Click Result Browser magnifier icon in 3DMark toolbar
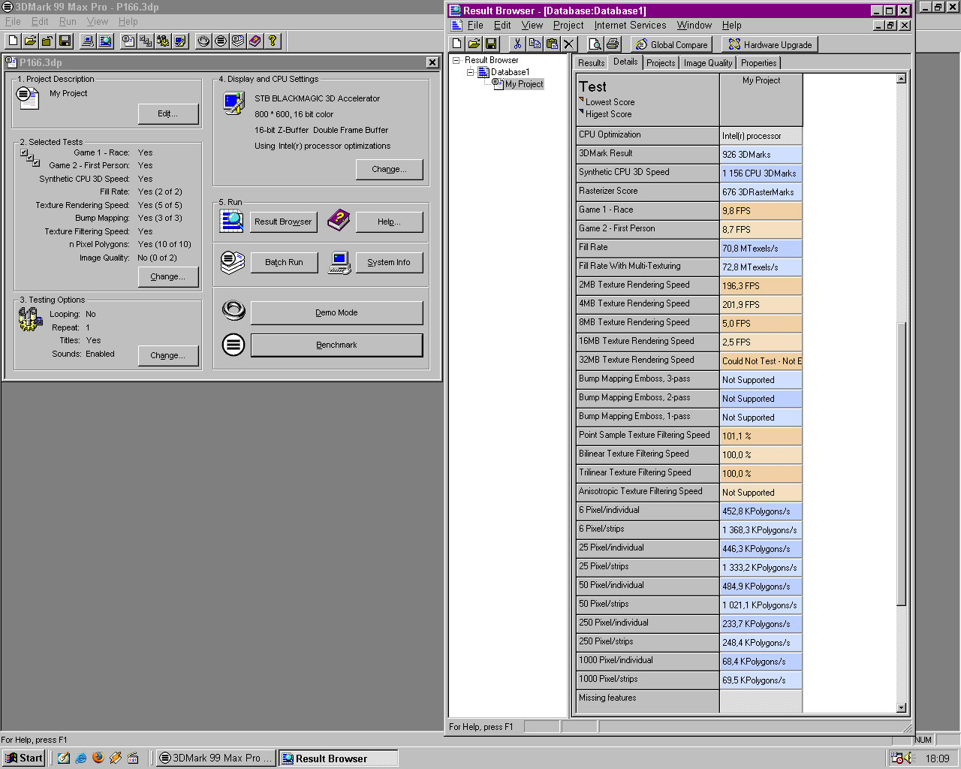Image resolution: width=961 pixels, height=769 pixels. 105,41
